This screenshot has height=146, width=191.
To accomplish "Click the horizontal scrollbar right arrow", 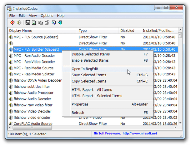I will coord(175,128).
